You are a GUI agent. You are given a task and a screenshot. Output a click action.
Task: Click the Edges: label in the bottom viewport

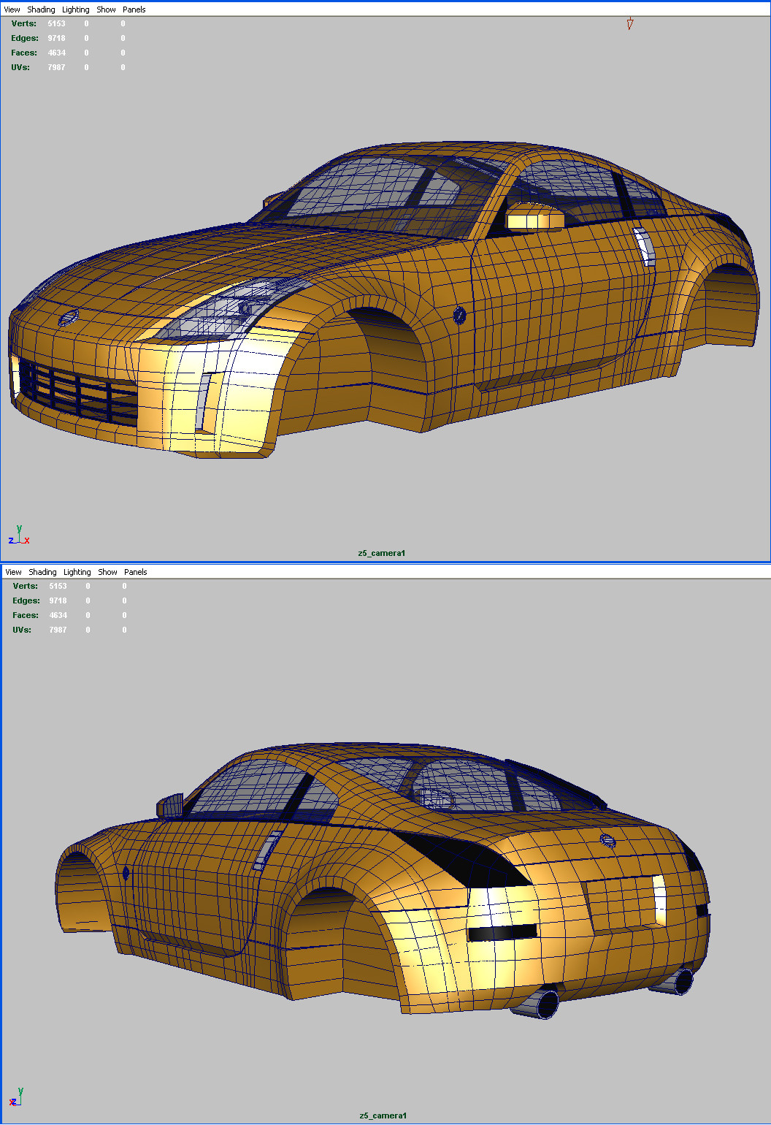(x=26, y=600)
